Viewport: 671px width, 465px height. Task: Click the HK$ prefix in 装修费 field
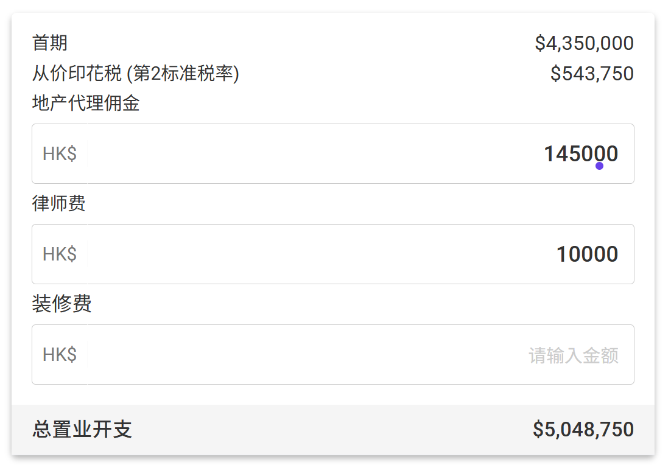60,355
